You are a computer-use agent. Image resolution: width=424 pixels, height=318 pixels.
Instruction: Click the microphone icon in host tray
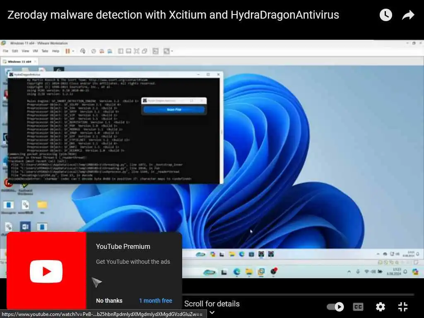point(358,272)
